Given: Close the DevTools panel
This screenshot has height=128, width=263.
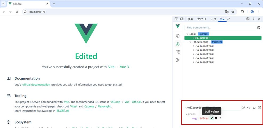Looking at the screenshot, I should click(x=259, y=19).
